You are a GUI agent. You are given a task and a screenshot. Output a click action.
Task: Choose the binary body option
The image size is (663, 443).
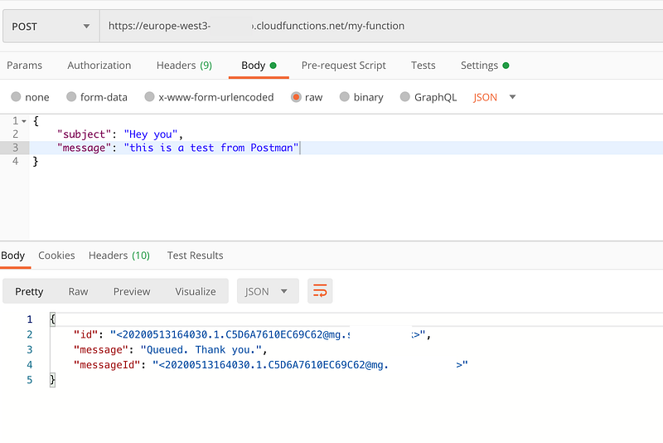[345, 97]
